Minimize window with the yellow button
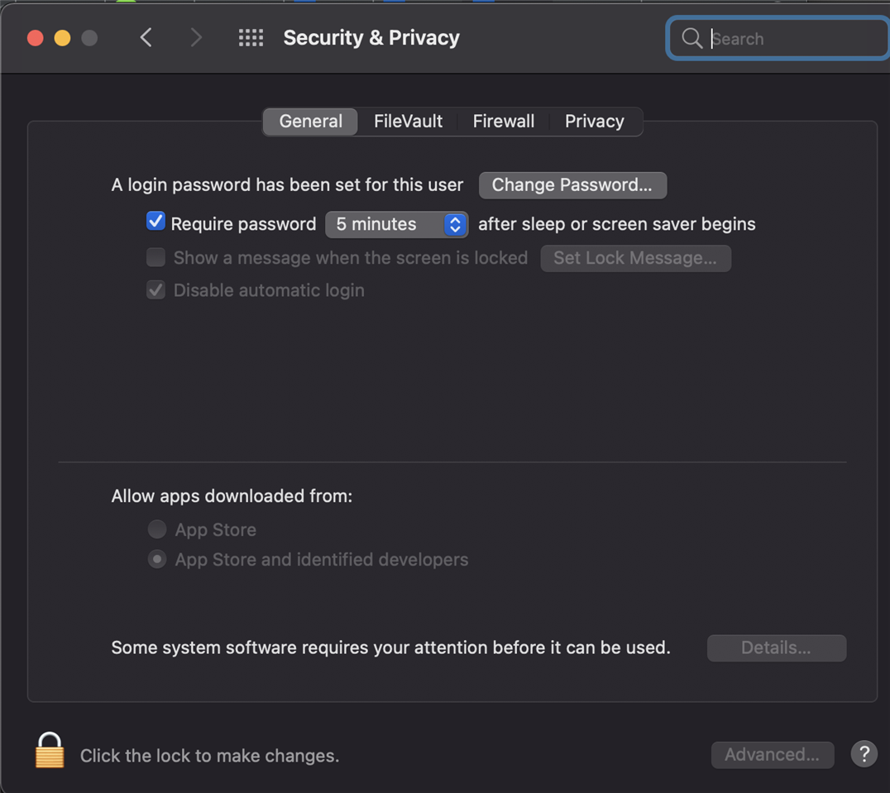Image resolution: width=890 pixels, height=793 pixels. point(62,38)
